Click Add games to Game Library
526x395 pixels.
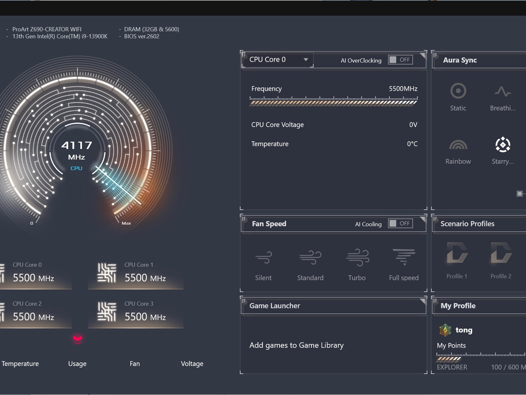coord(296,345)
